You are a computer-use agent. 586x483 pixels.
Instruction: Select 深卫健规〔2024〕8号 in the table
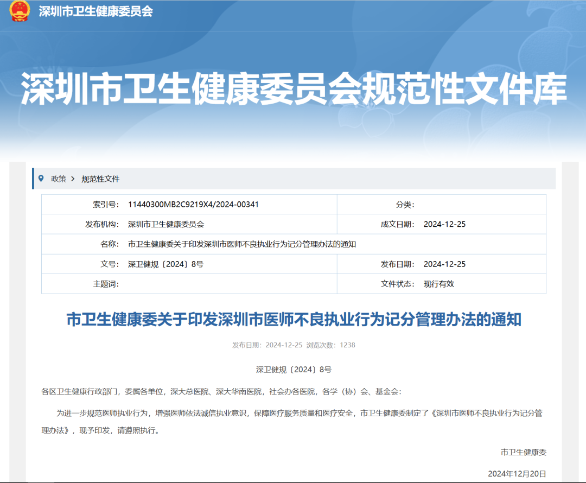coord(165,264)
